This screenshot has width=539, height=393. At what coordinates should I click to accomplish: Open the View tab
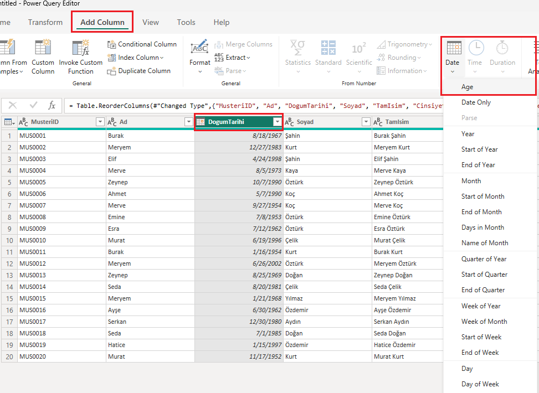tap(151, 22)
